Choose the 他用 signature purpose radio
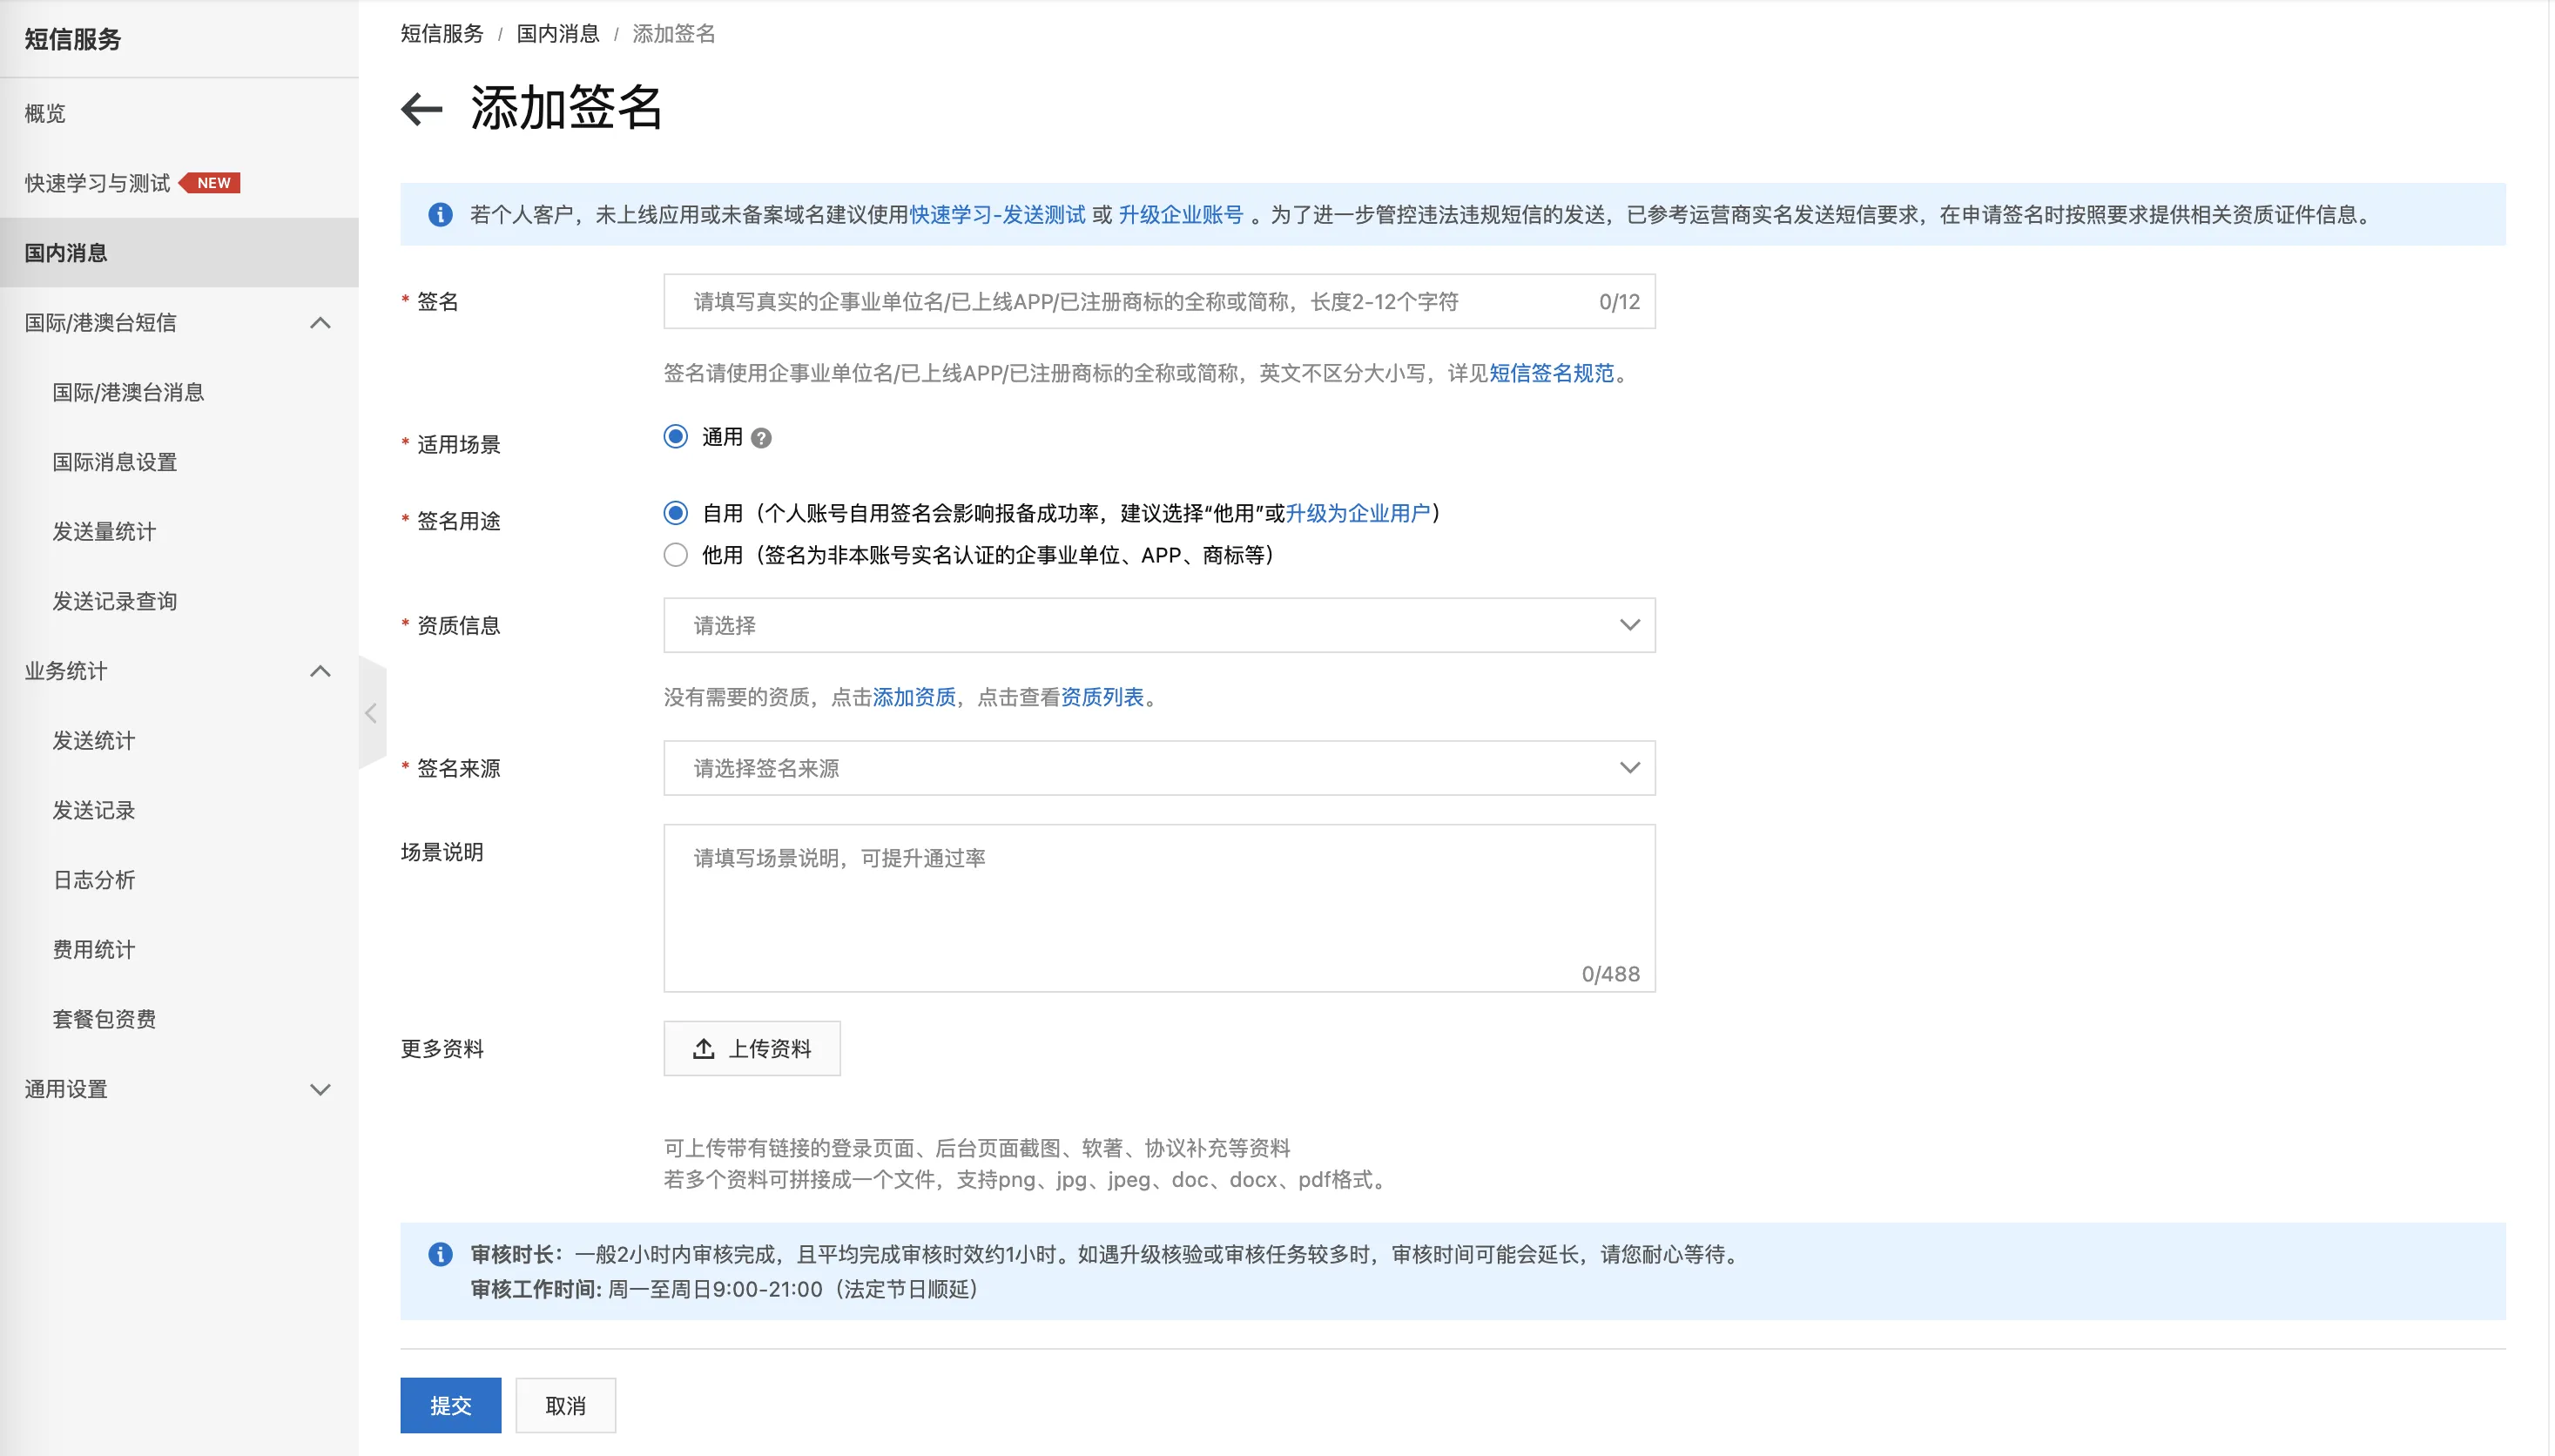Image resolution: width=2555 pixels, height=1456 pixels. [676, 555]
